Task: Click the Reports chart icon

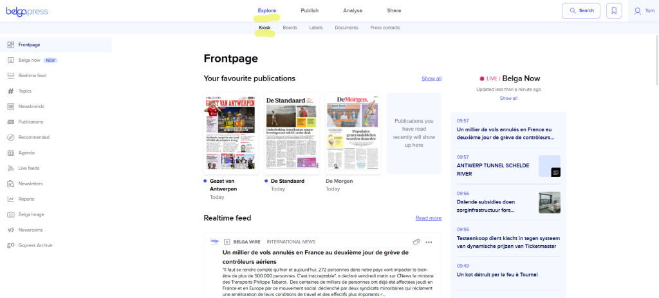Action: pos(11,200)
